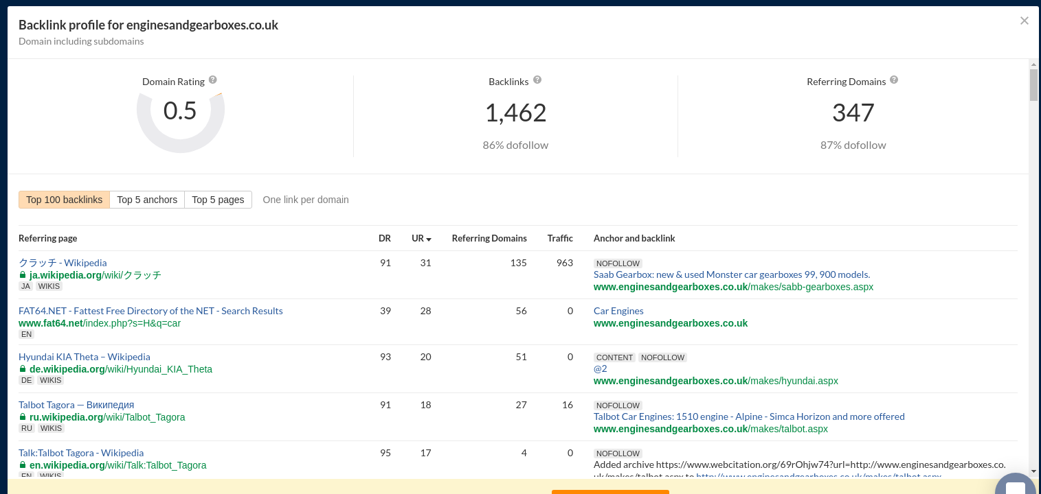The width and height of the screenshot is (1041, 494).
Task: Open the Hyundai KIA Theta Wikipedia link
Action: click(84, 357)
